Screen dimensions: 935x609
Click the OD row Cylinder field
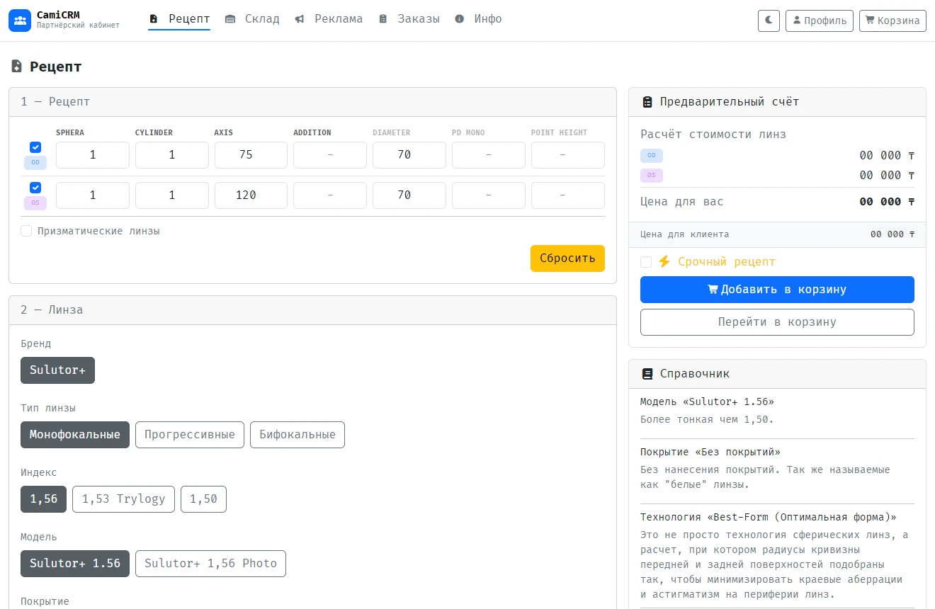tap(172, 155)
